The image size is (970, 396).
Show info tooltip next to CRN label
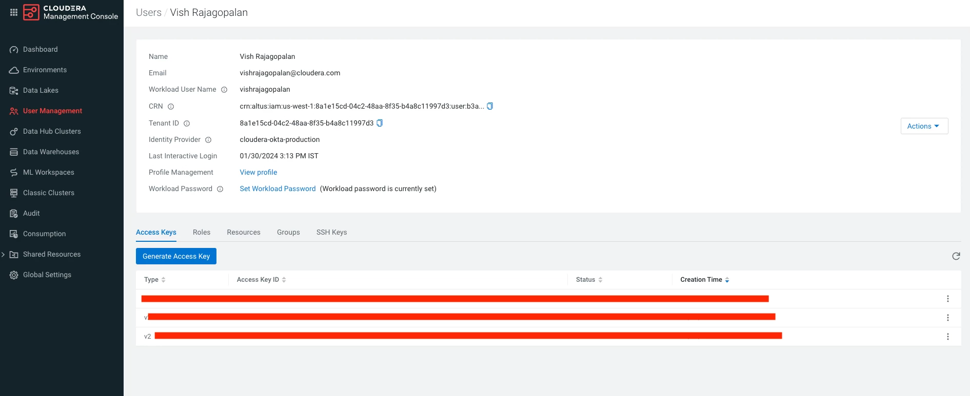pyautogui.click(x=171, y=107)
